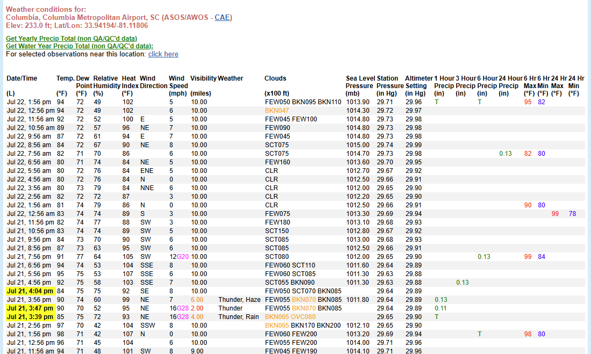Screen dimensions: 591x354
Task: Select the 'SCT055 BKN090' cloud entry
Action: point(290,283)
